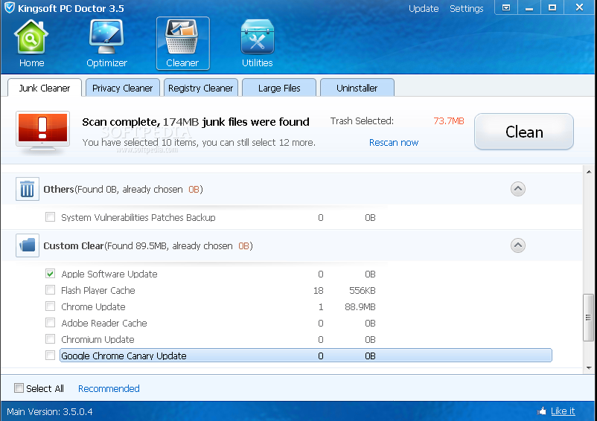The width and height of the screenshot is (597, 421).
Task: Click the Flash Player Cache label
Action: tap(98, 290)
